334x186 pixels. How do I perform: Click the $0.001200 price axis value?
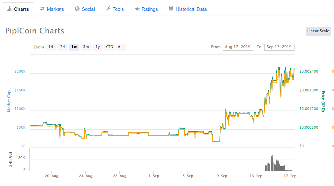pos(309,109)
